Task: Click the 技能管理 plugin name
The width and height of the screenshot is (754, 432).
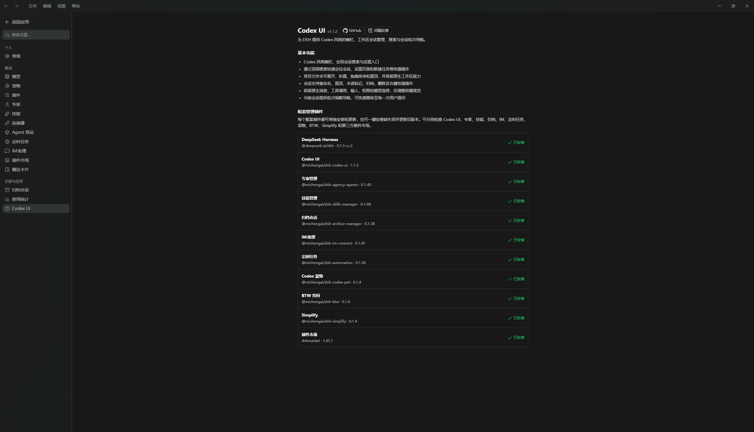Action: pos(309,198)
